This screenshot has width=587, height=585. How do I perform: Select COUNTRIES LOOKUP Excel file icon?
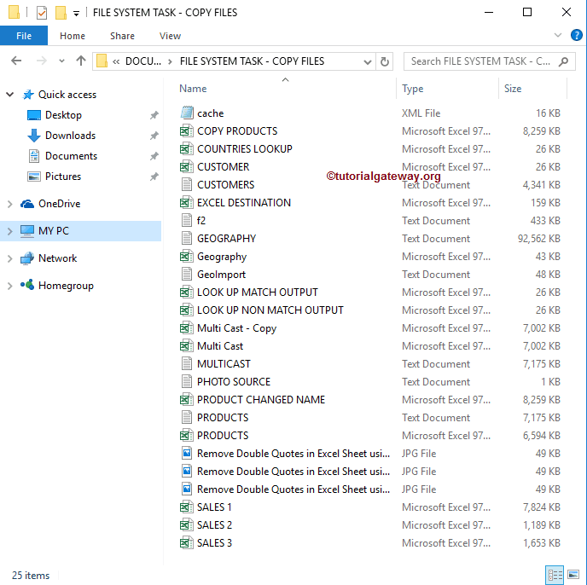pyautogui.click(x=187, y=149)
